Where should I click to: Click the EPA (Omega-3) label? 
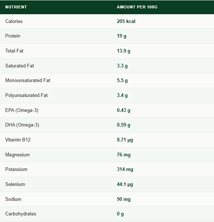coord(22,110)
